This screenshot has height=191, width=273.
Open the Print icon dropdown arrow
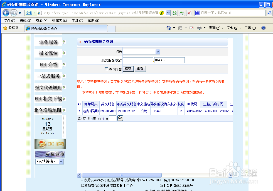205,28
